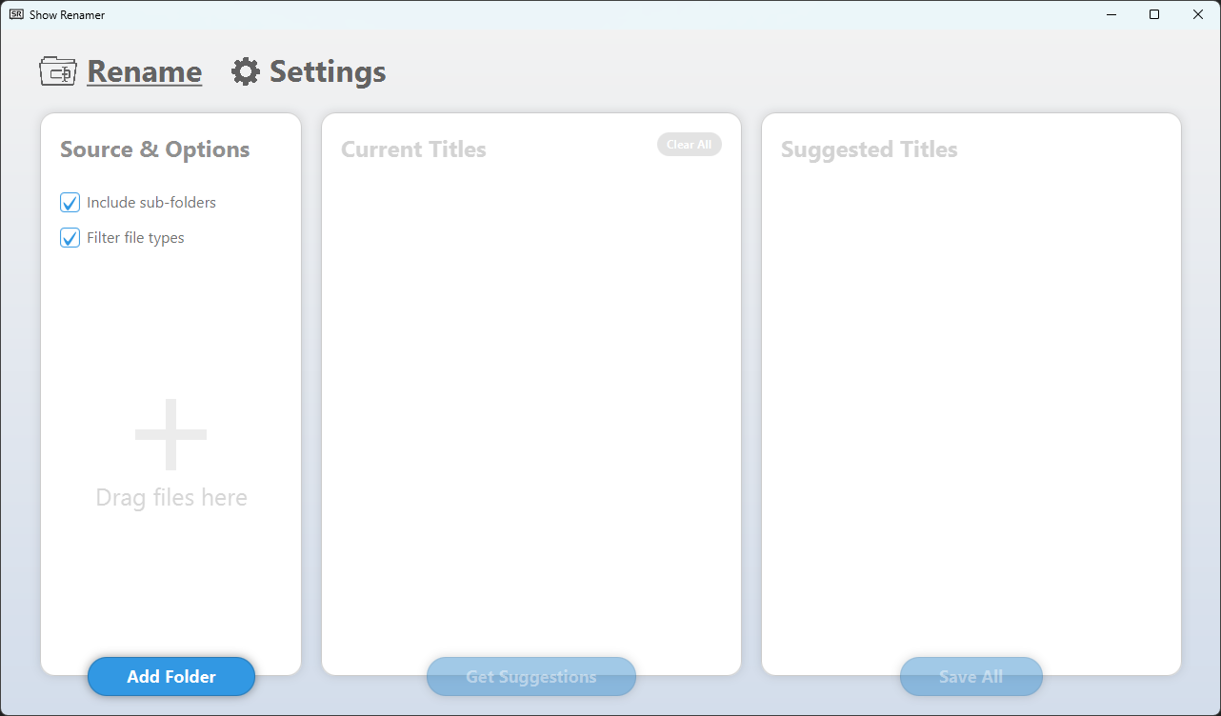1221x716 pixels.
Task: Click the large plus drop-zone icon
Action: coord(171,435)
